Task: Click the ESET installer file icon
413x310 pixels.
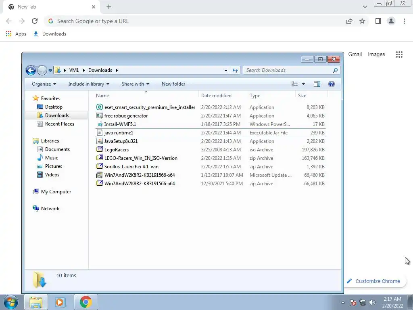Action: [100, 107]
